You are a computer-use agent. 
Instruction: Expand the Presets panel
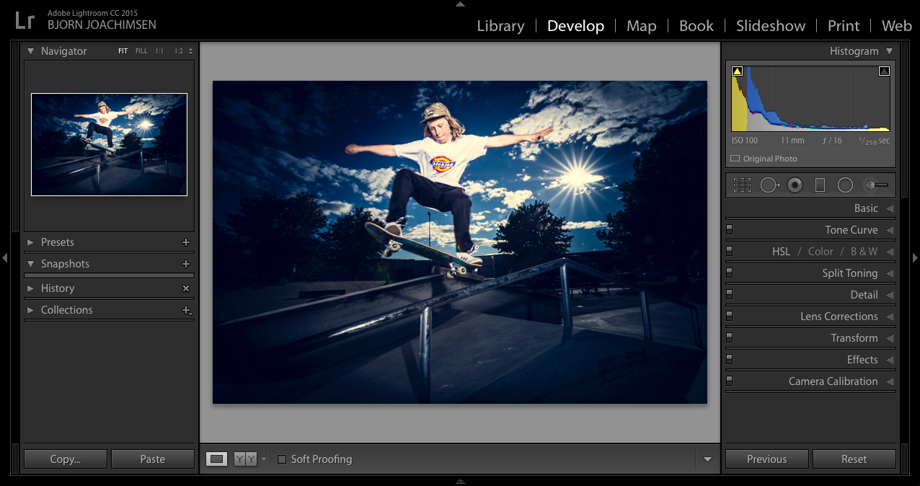pyautogui.click(x=30, y=242)
